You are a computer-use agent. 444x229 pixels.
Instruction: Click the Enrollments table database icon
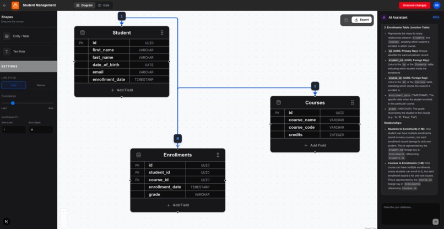[x=138, y=155]
